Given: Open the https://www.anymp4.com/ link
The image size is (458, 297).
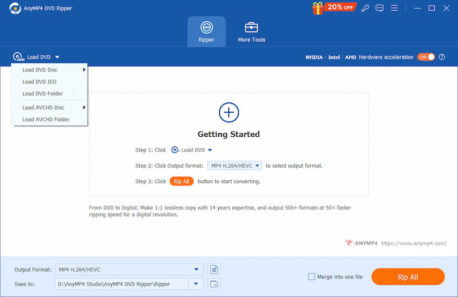Looking at the screenshot, I should click(414, 243).
